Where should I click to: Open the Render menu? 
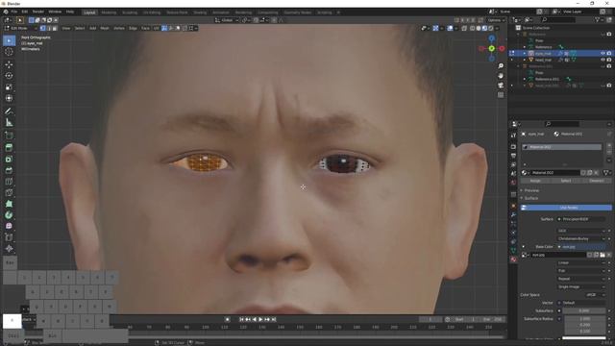tap(38, 12)
